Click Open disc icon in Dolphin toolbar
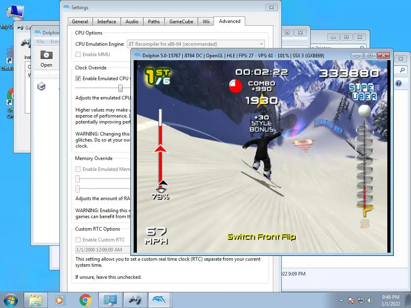This screenshot has width=411, height=308. pyautogui.click(x=47, y=59)
